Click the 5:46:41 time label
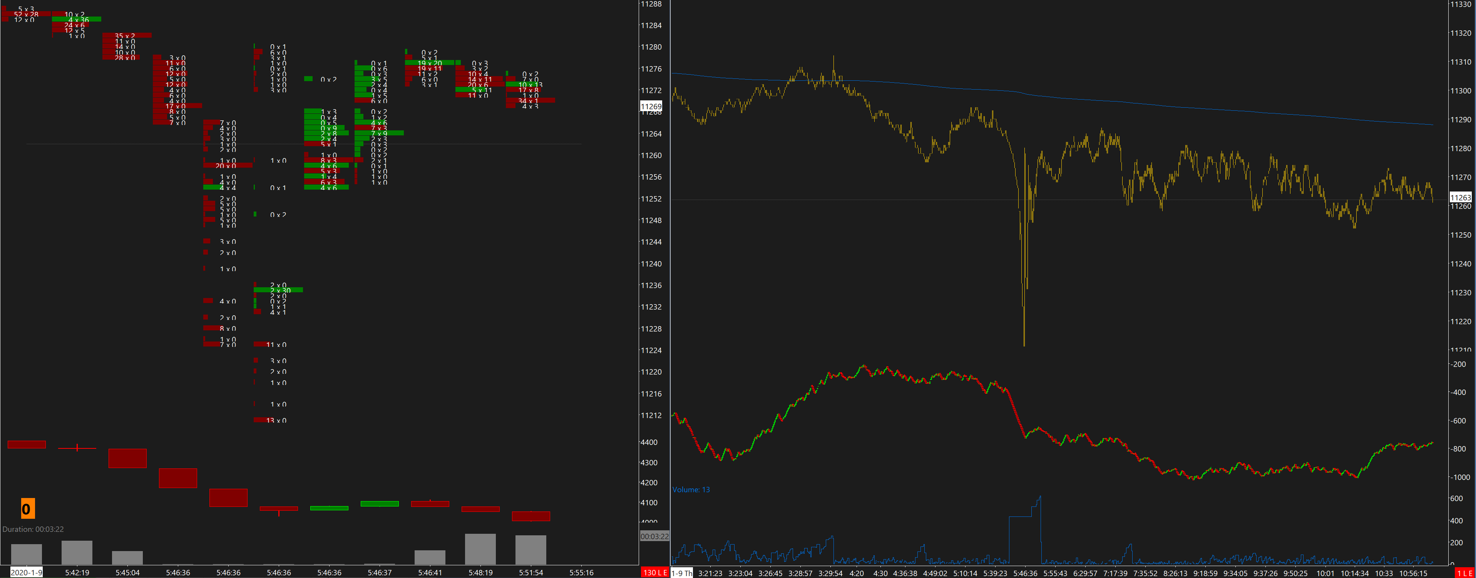Viewport: 1476px width, 578px height. click(430, 572)
